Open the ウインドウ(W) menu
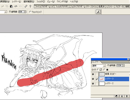Screen dimensions: 130x100 pos(62,1)
